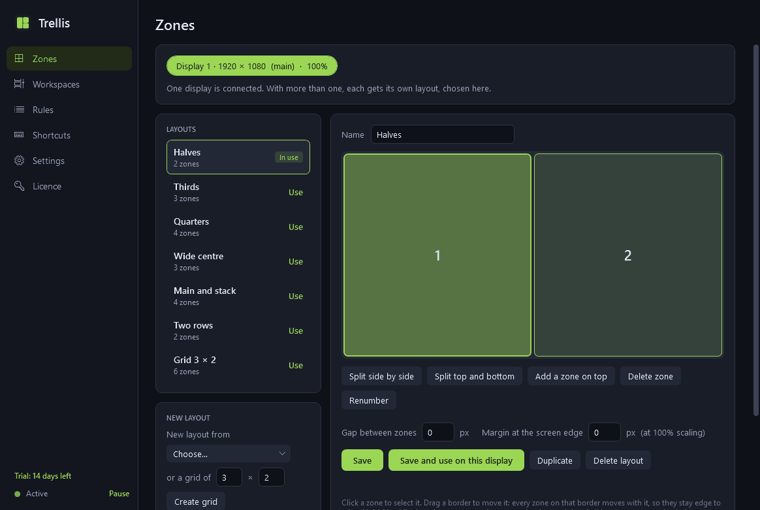Click the Shortcuts keyboard icon
Image resolution: width=760 pixels, height=510 pixels.
(19, 135)
